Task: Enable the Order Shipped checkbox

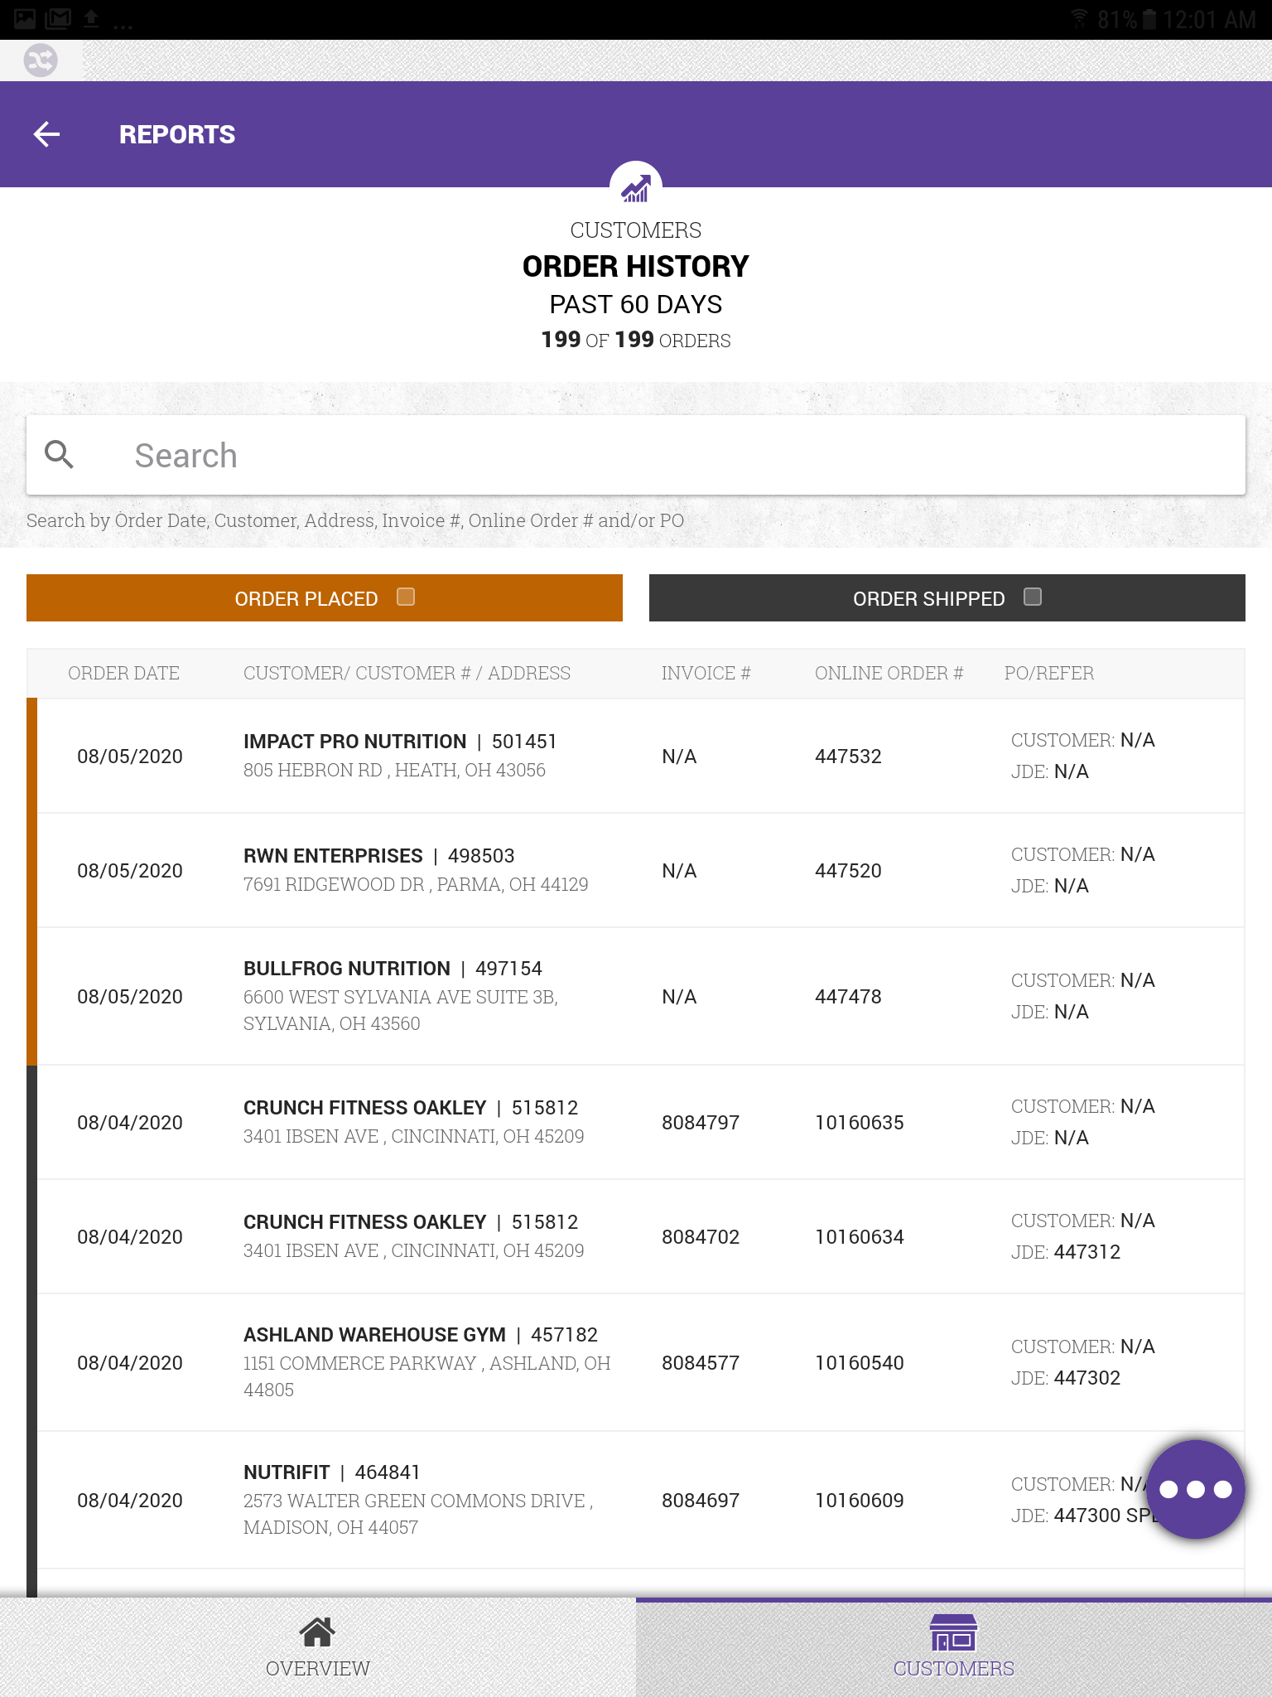Action: click(1032, 597)
